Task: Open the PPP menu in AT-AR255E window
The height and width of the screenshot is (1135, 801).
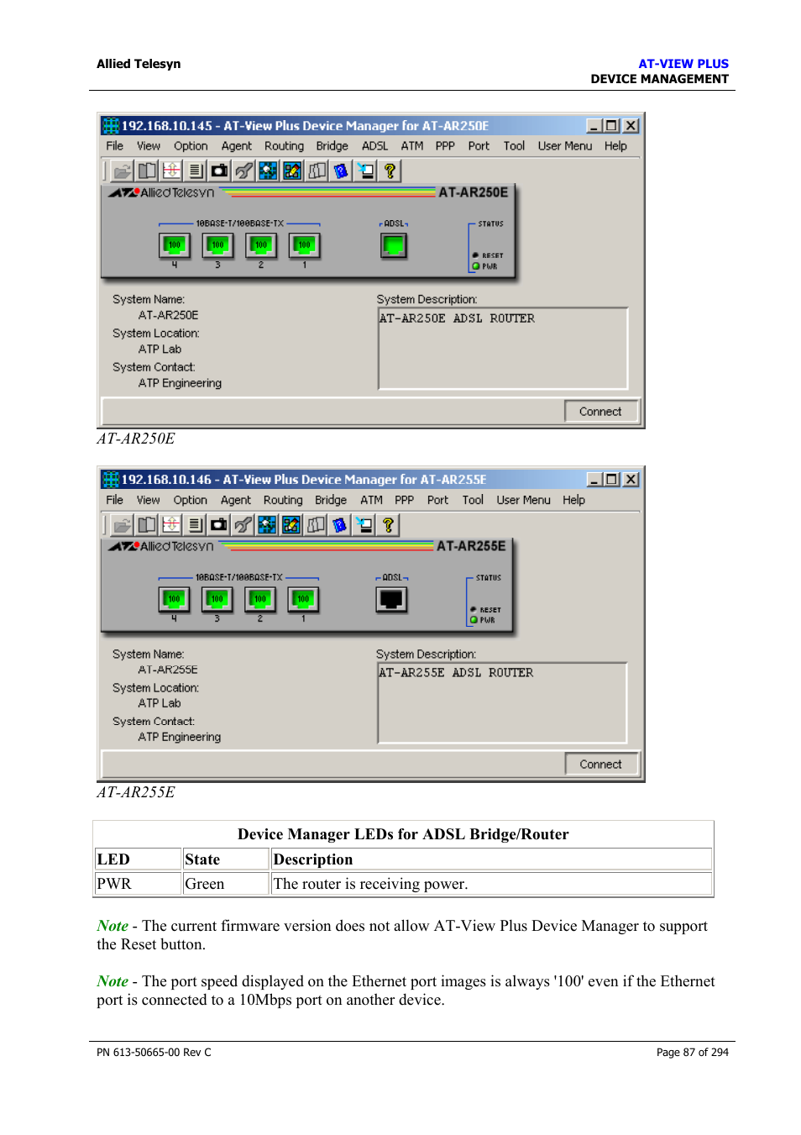Action: (x=404, y=500)
